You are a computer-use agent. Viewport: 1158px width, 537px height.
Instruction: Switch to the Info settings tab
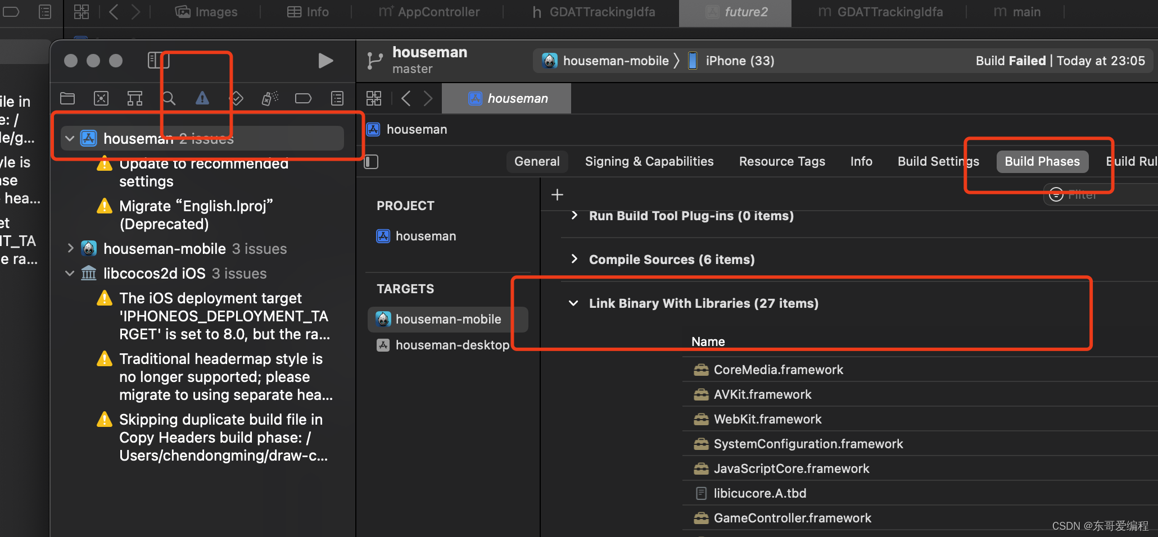pyautogui.click(x=861, y=162)
